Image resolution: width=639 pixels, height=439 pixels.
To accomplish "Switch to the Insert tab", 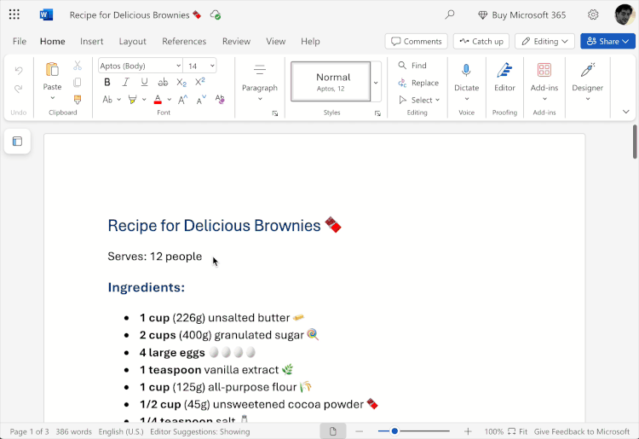I will (x=92, y=41).
